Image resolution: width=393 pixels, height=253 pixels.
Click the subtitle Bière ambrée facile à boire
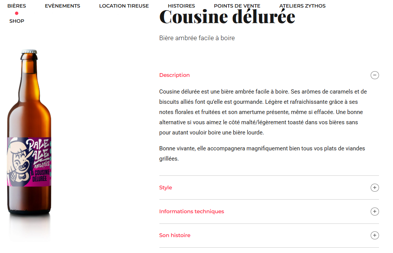tap(197, 38)
